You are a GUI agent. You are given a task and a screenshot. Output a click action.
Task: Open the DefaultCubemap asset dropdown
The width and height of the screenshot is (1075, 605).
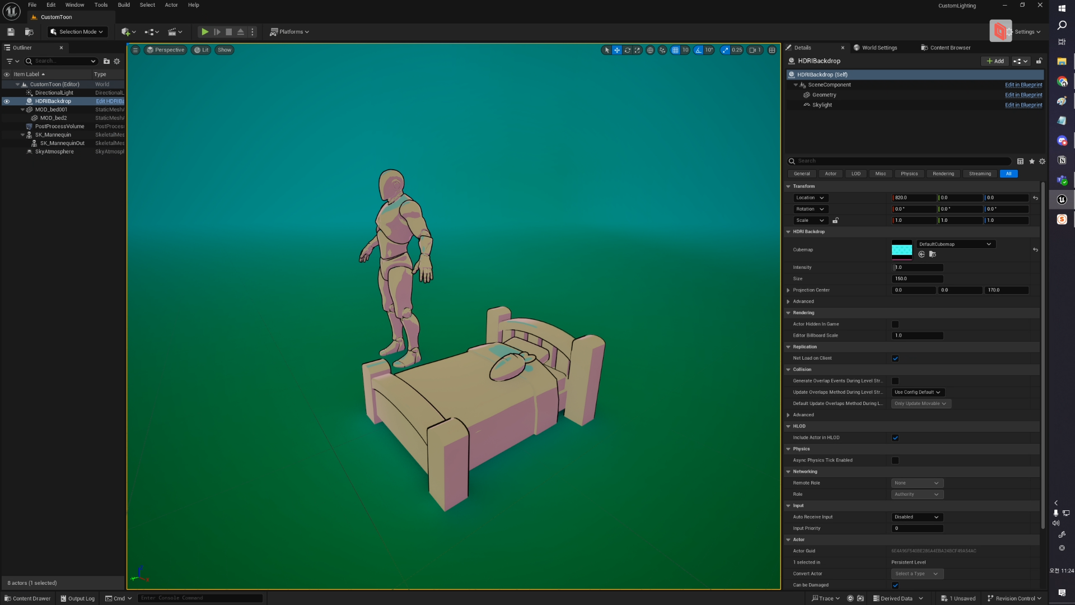pos(955,244)
